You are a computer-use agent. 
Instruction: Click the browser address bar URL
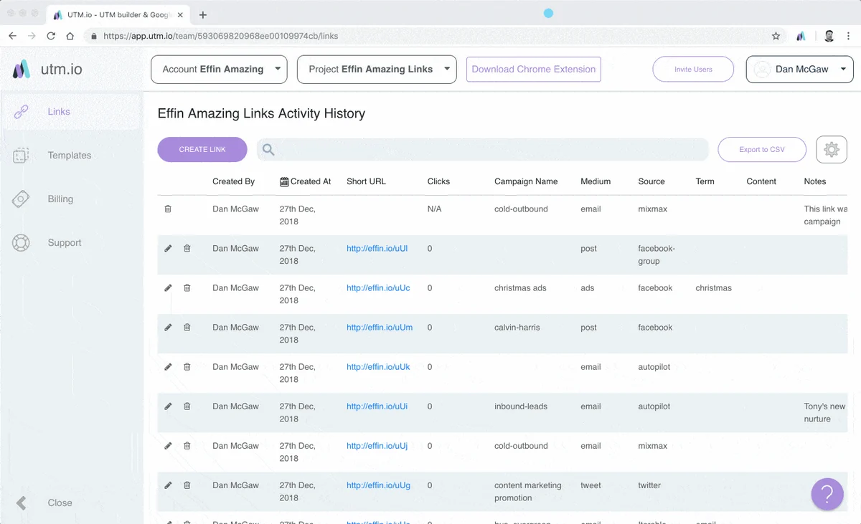pos(221,36)
